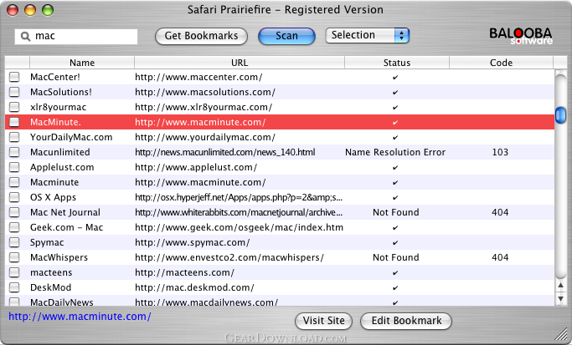Check the highlighted MacMinute. row checkbox
Viewport: 572px width, 345px height.
(14, 122)
